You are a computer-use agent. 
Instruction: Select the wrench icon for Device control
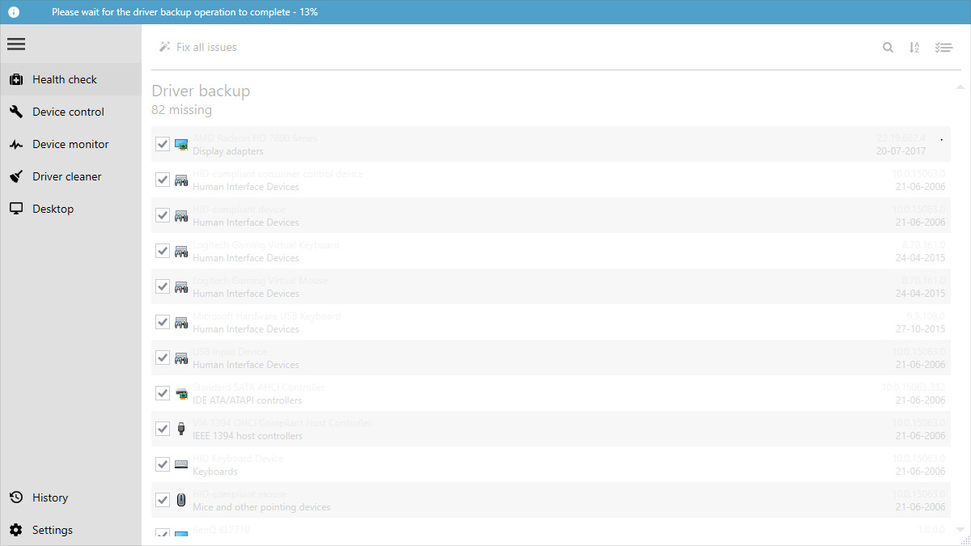coord(16,111)
